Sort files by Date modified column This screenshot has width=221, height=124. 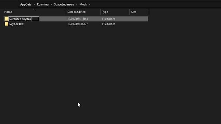pos(76,12)
